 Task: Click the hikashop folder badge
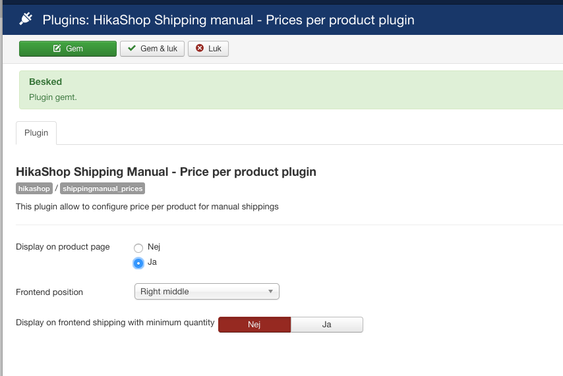34,188
